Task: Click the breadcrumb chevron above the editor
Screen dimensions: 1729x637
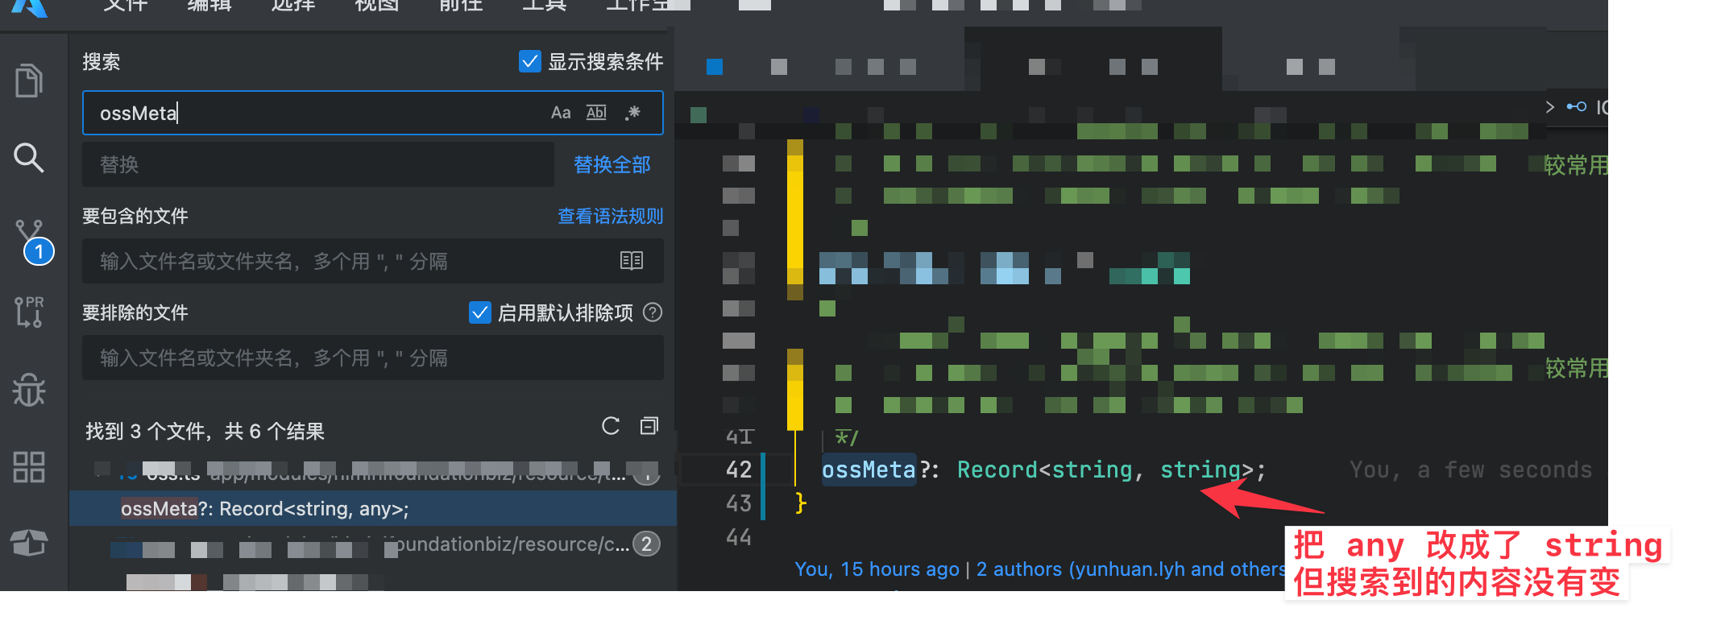Action: tap(1550, 106)
